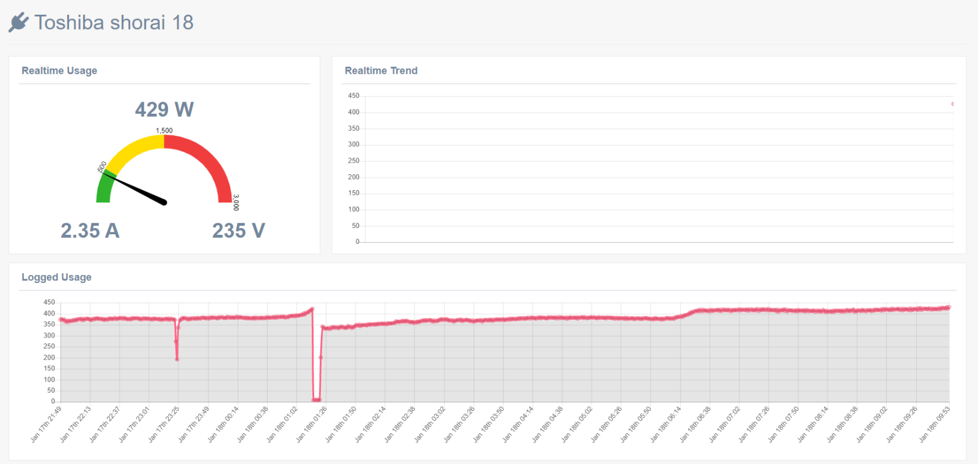Click the 429 W power reading

(164, 109)
